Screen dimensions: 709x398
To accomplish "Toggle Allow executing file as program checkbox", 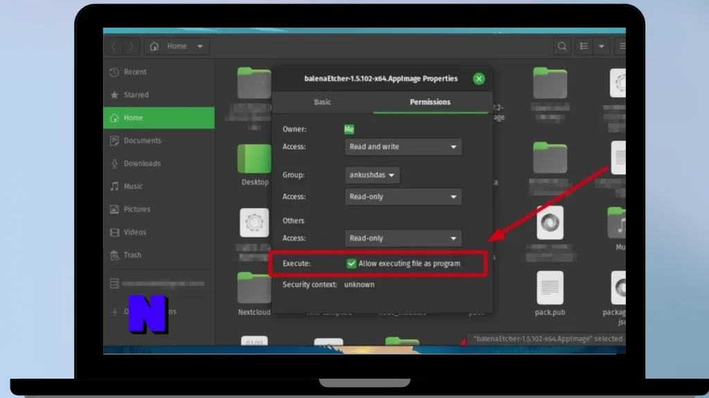I will click(351, 263).
